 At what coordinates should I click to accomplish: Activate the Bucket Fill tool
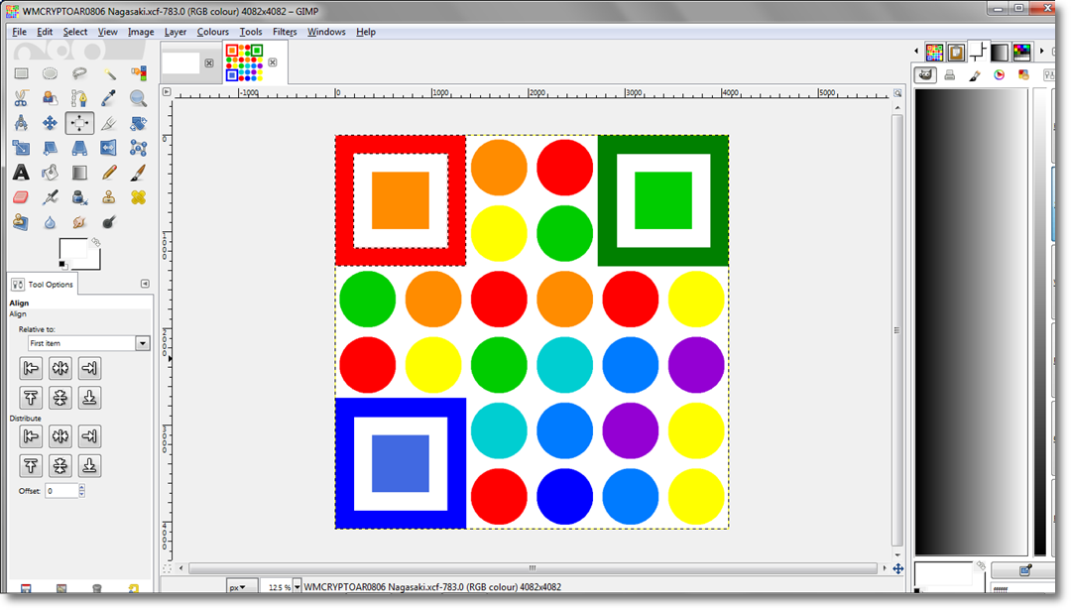click(x=50, y=173)
